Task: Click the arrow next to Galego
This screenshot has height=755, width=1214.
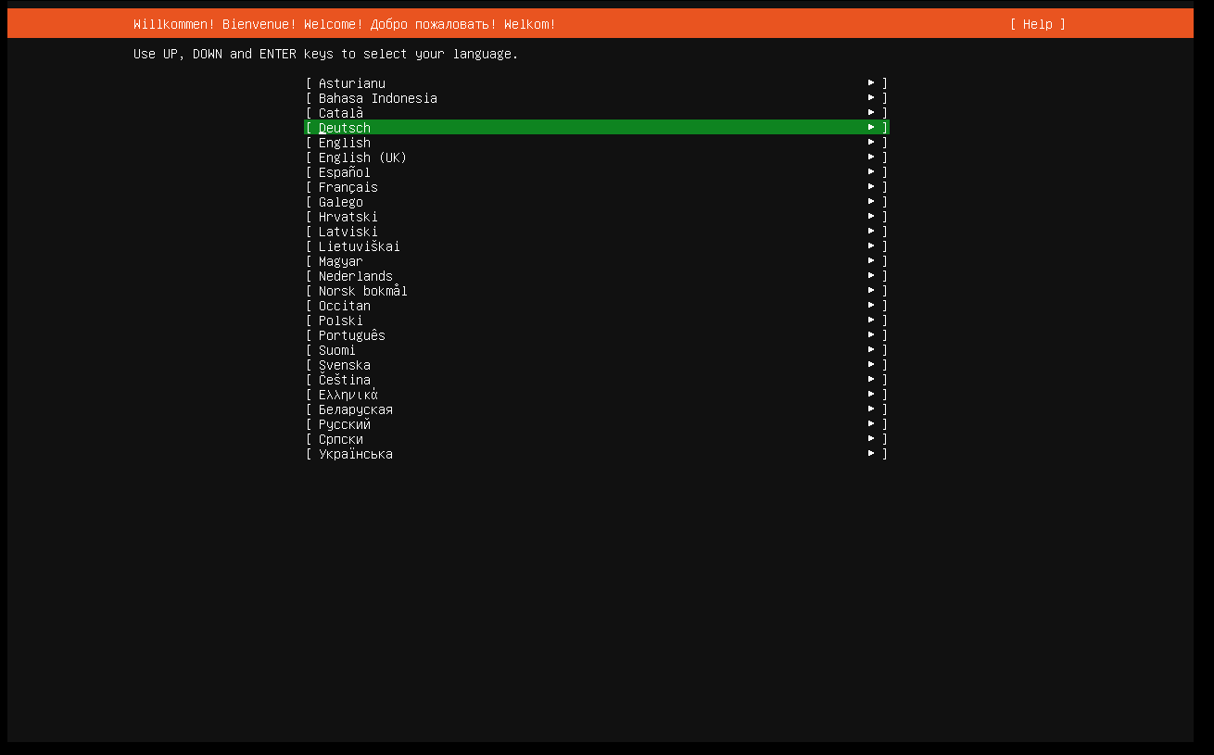Action: pos(871,202)
